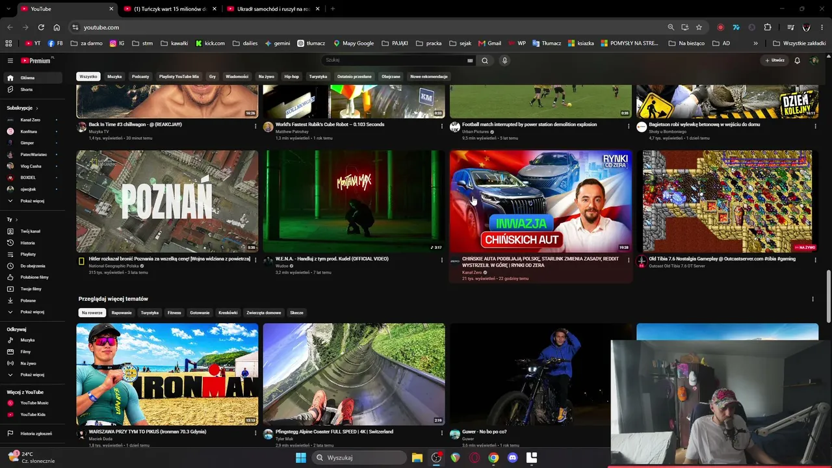This screenshot has width=832, height=468.
Task: Open the Windows Start menu
Action: 301,458
